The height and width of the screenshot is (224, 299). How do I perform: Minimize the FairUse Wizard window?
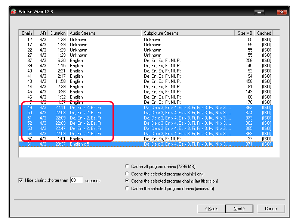pos(259,12)
